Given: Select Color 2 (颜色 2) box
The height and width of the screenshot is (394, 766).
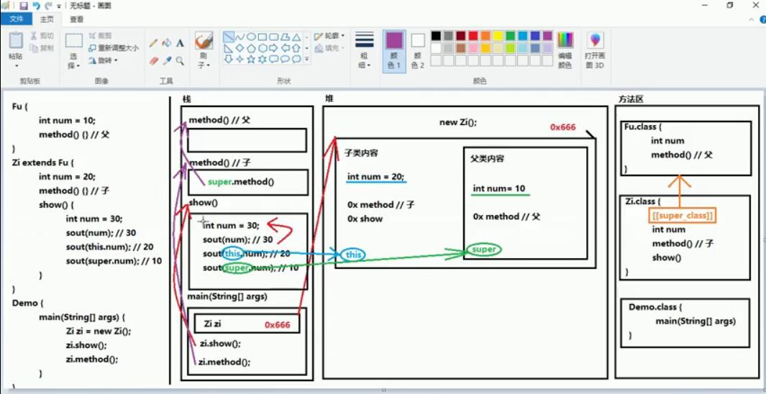Looking at the screenshot, I should (x=418, y=51).
